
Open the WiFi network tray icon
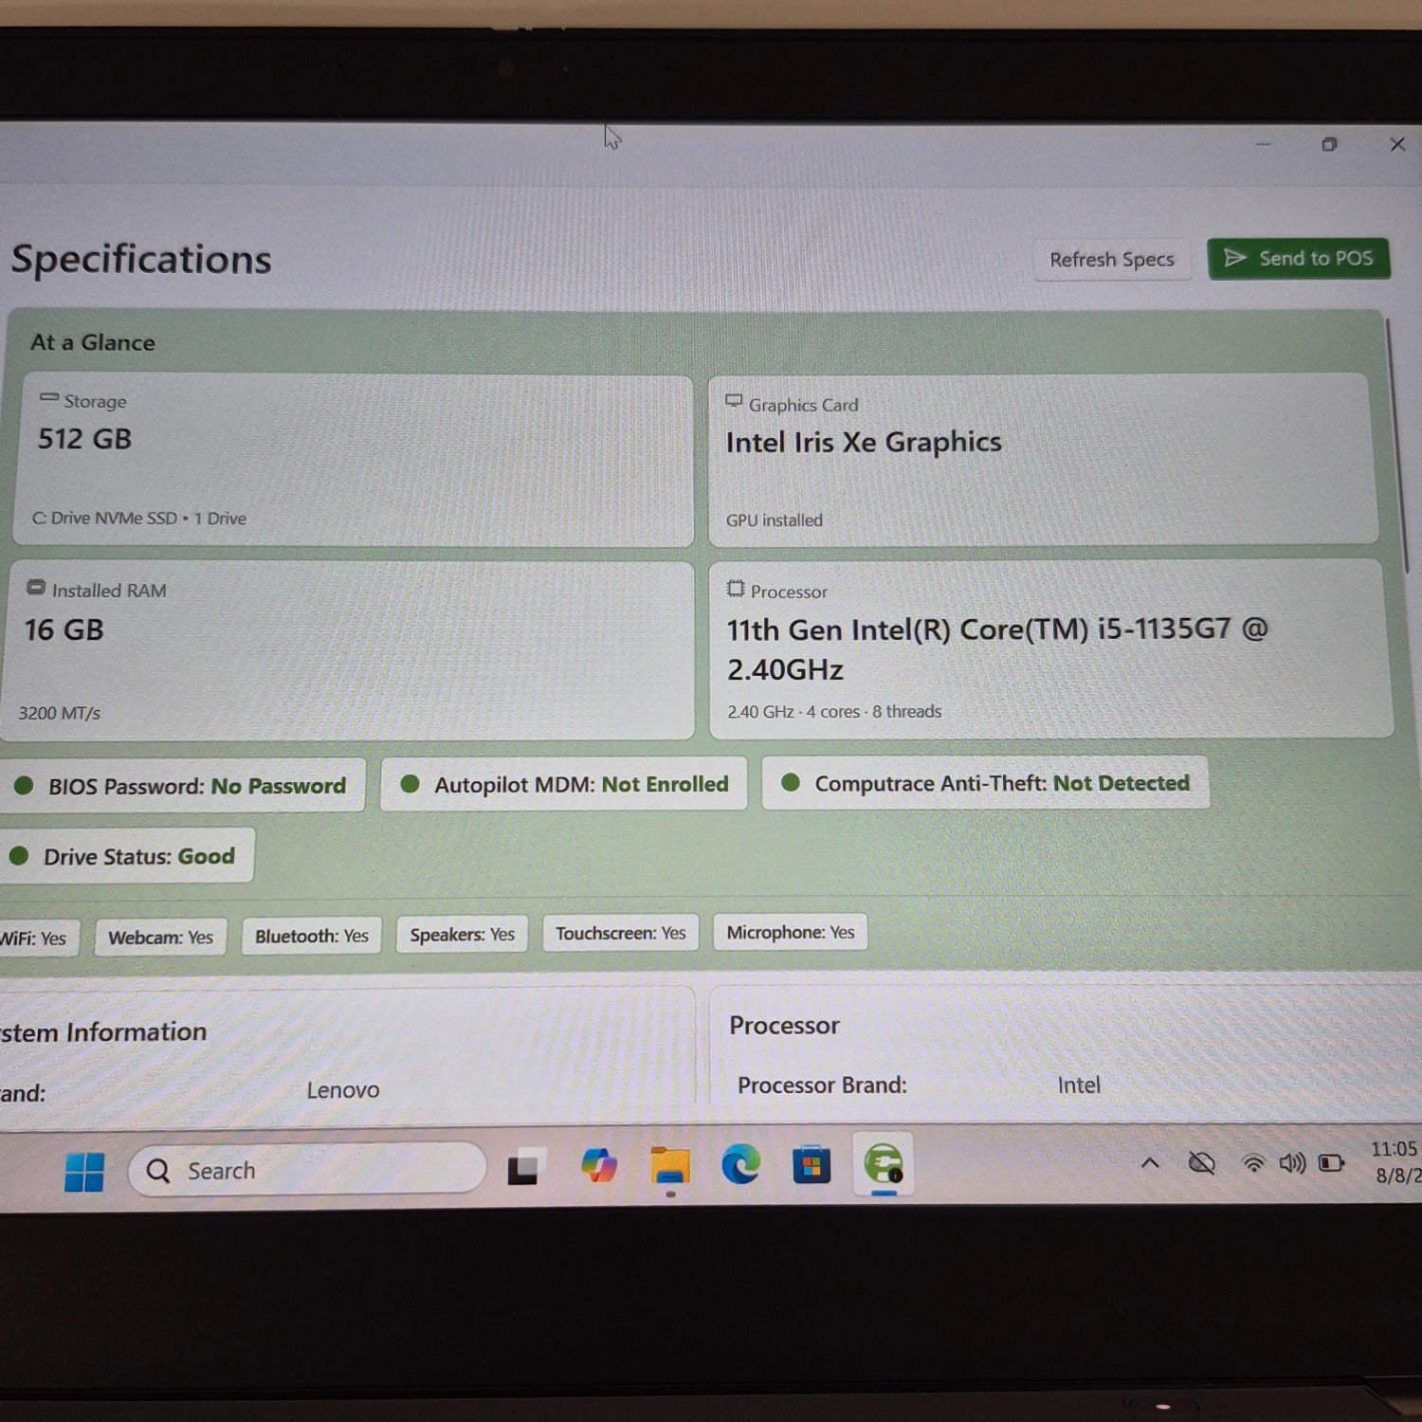(1253, 1162)
